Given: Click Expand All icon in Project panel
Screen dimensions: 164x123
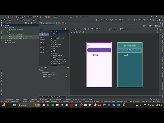Looking at the screenshot, I should [x=29, y=23].
